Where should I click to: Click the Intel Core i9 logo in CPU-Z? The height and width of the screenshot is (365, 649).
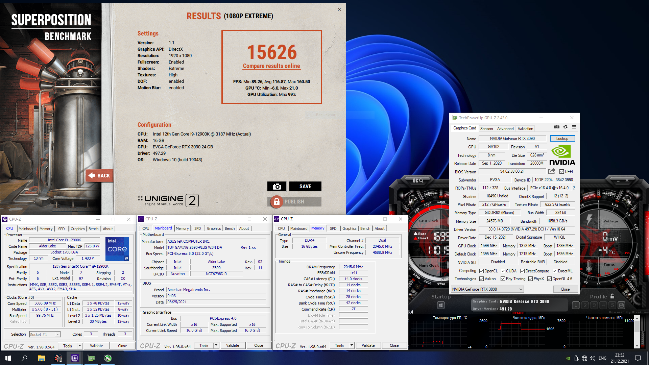(117, 249)
